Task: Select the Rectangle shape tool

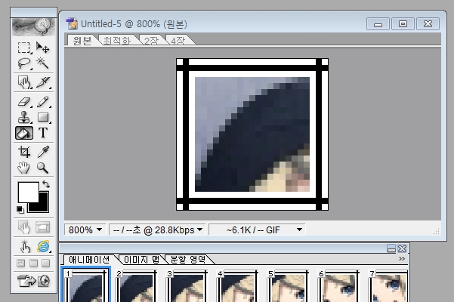Action: click(43, 117)
